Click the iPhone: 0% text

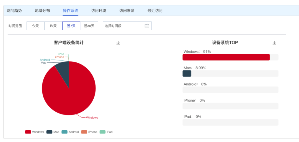[194, 100]
